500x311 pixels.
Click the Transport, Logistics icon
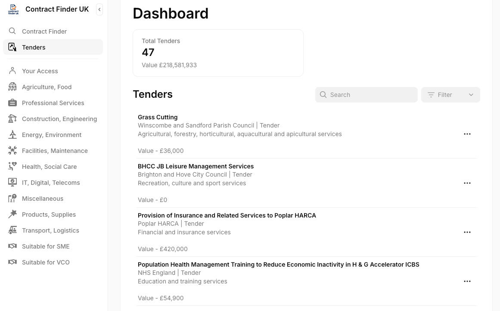tap(12, 230)
